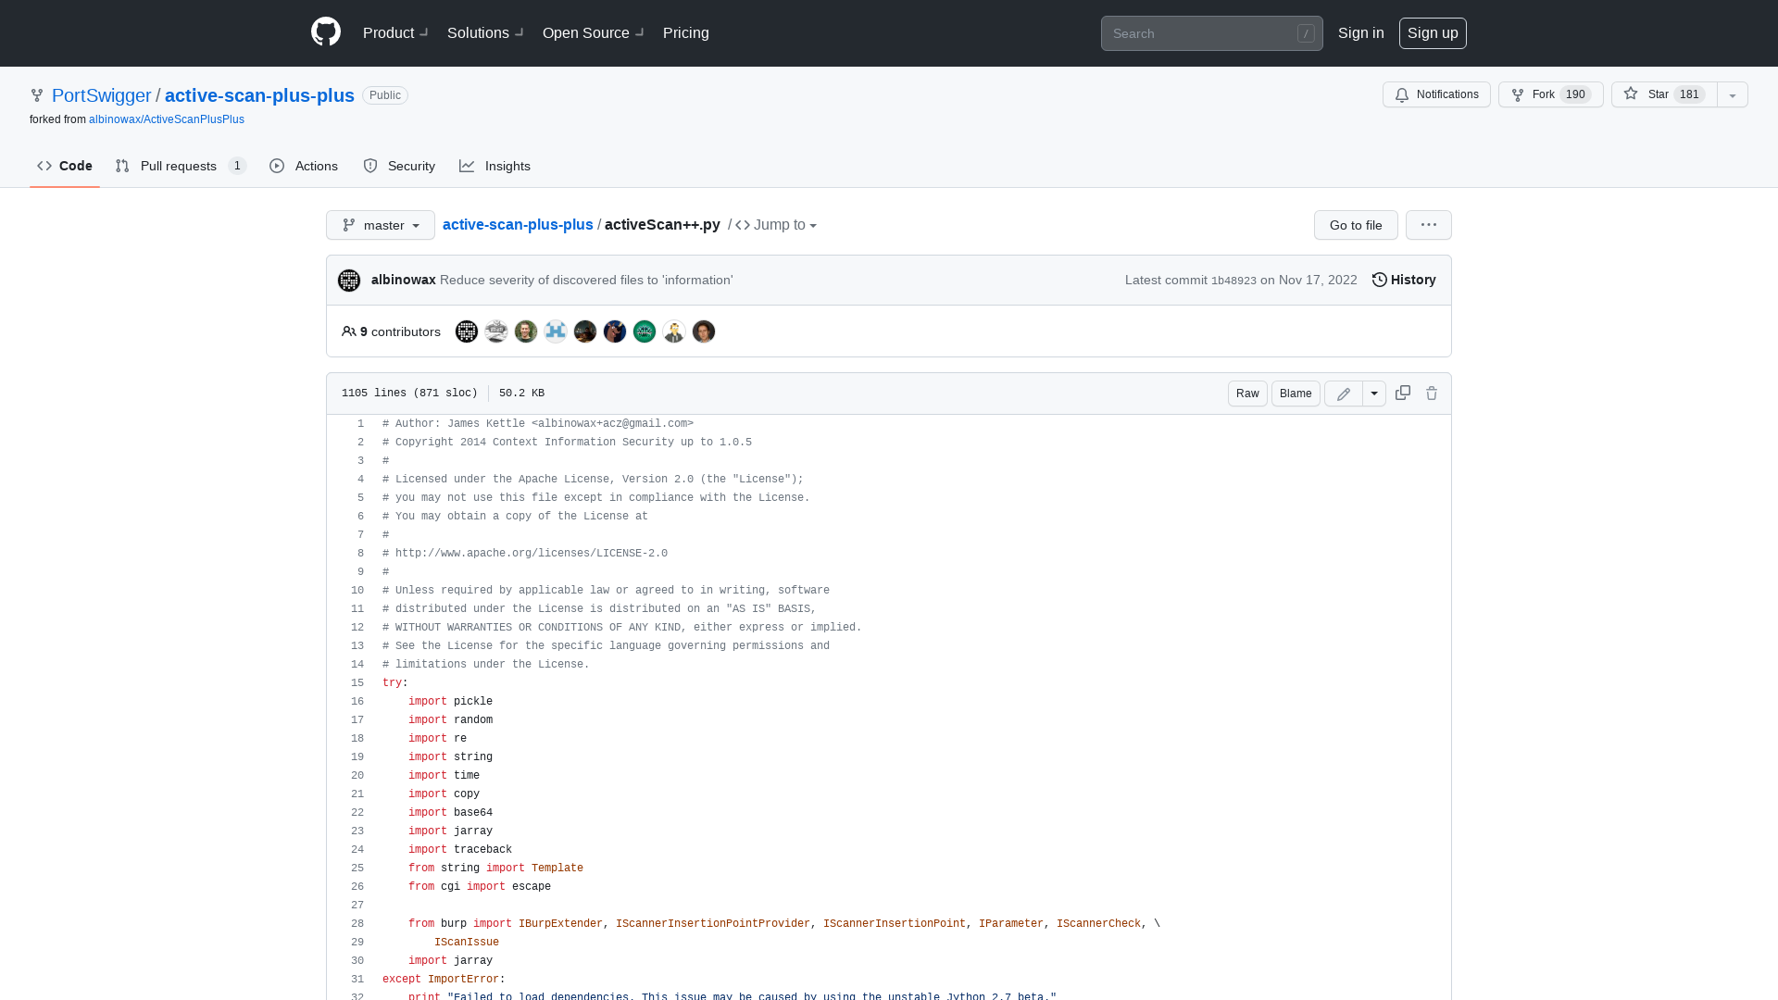The height and width of the screenshot is (1000, 1778).
Task: Click the third contributor avatar
Action: (x=526, y=331)
